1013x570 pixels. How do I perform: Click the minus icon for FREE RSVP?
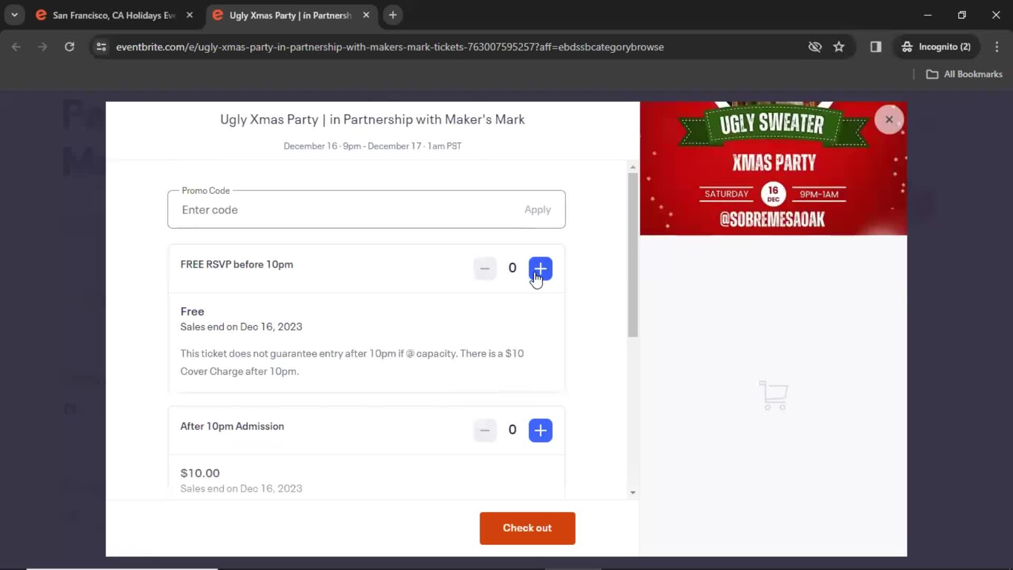click(x=485, y=268)
